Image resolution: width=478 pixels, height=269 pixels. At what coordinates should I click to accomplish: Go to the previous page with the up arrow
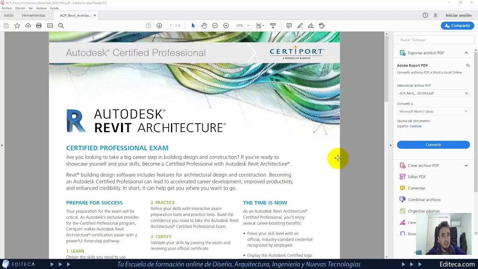(x=148, y=26)
